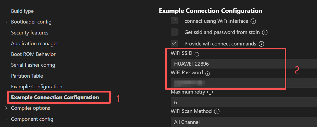Click the WiFi SSID text field
Image resolution: width=317 pixels, height=127 pixels.
pos(244,63)
